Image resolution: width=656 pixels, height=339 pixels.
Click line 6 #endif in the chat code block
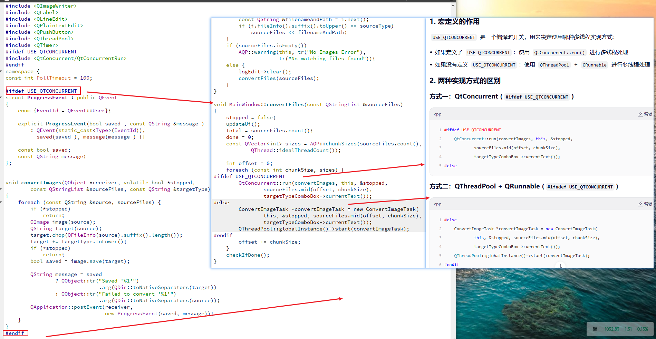[x=452, y=265]
